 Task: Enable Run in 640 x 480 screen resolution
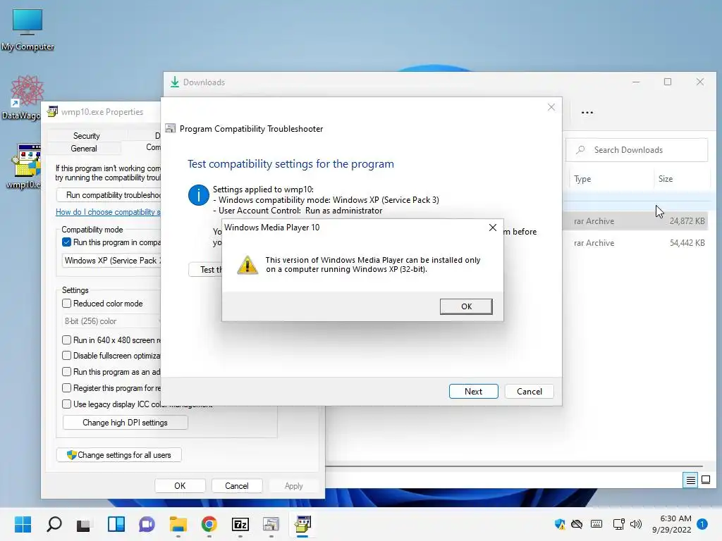(x=67, y=340)
